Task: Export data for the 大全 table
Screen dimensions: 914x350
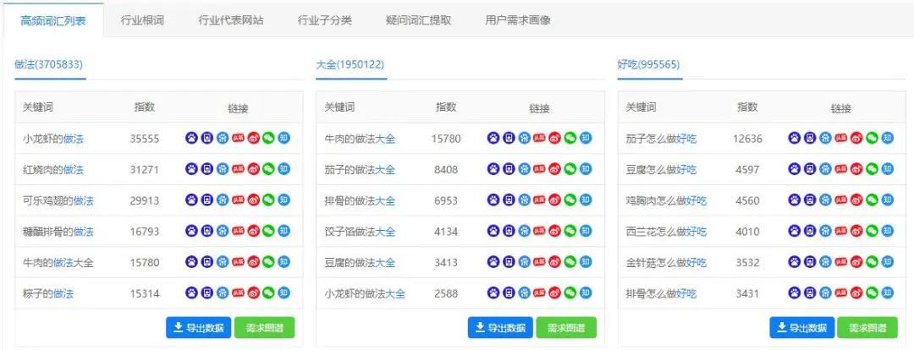Action: coord(500,327)
